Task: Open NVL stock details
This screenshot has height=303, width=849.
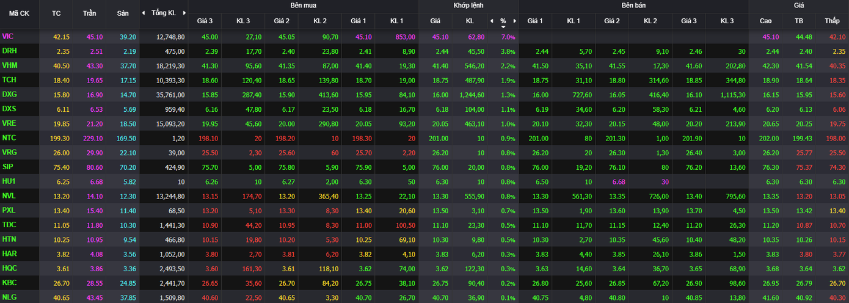Action: coord(9,196)
